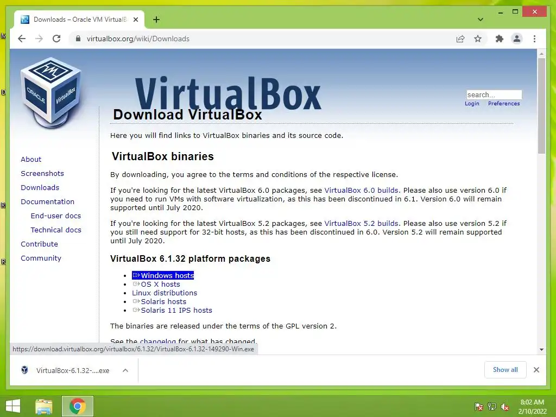Open the taskbar clock and date
Screen dimensions: 556x417
tap(532, 407)
